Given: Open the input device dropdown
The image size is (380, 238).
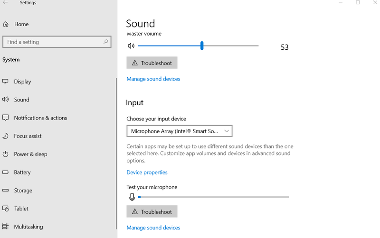Looking at the screenshot, I should 180,131.
